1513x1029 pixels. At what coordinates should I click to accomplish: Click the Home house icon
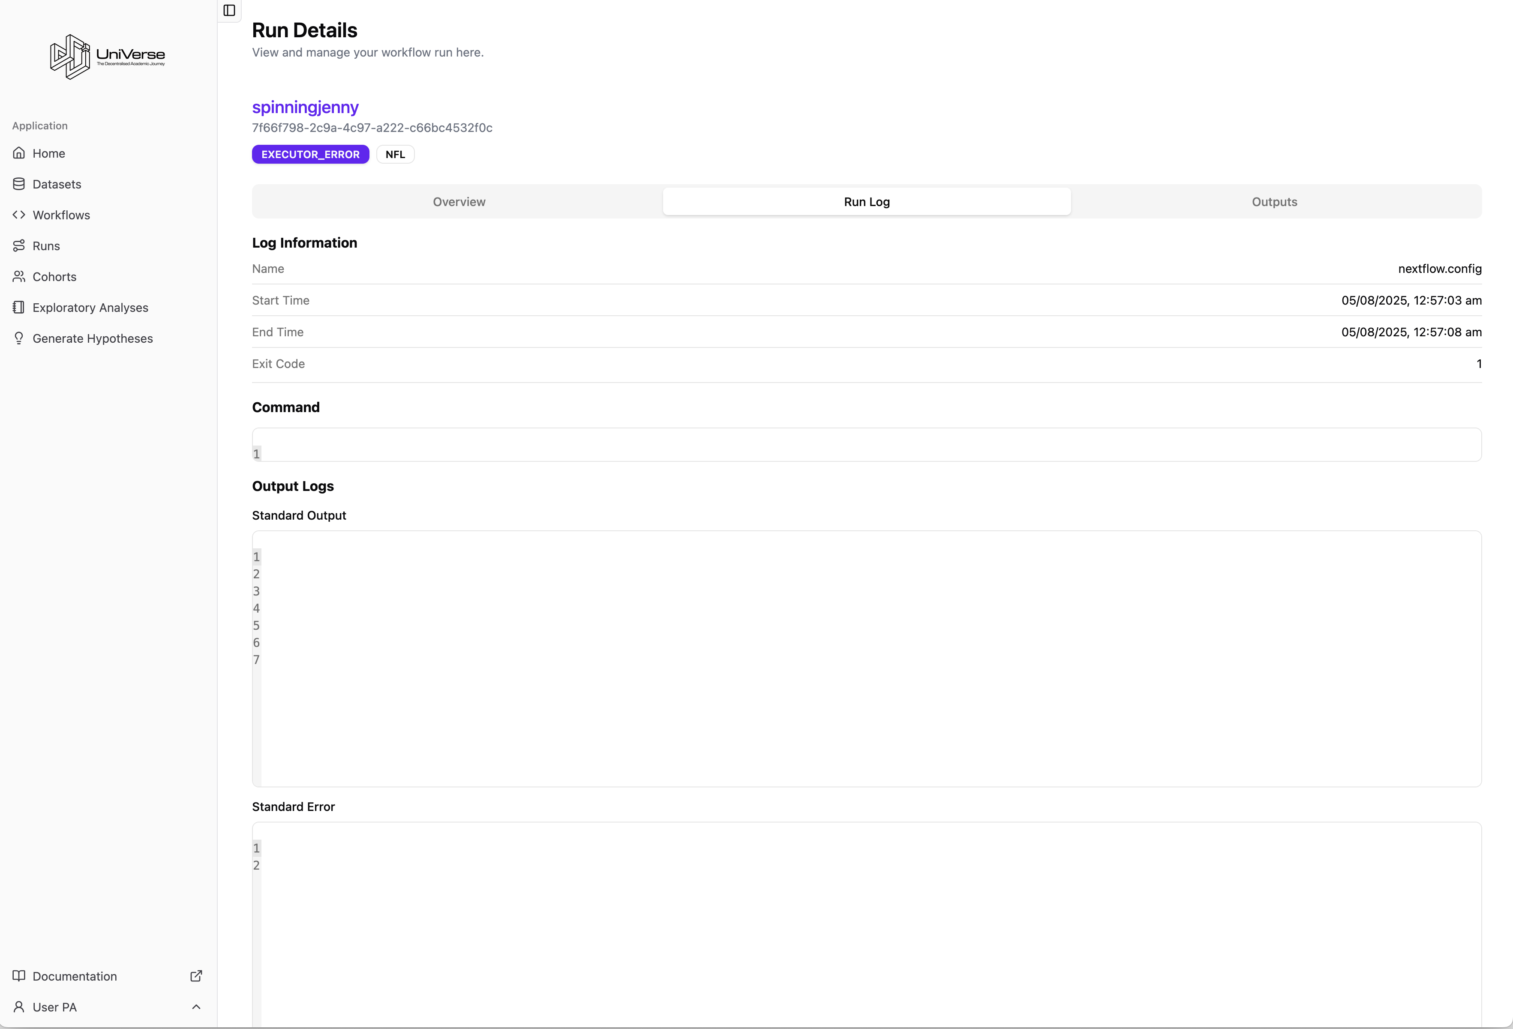tap(19, 153)
